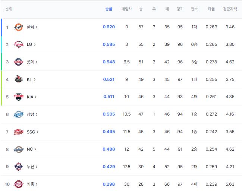
Task: Click the 2승 streak value for NC
Action: (x=194, y=149)
